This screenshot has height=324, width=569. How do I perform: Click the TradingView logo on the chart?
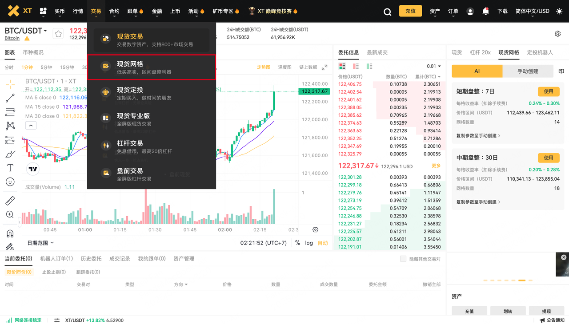(32, 169)
